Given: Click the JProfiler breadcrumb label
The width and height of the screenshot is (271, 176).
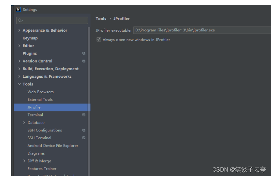Looking at the screenshot, I should (x=122, y=19).
